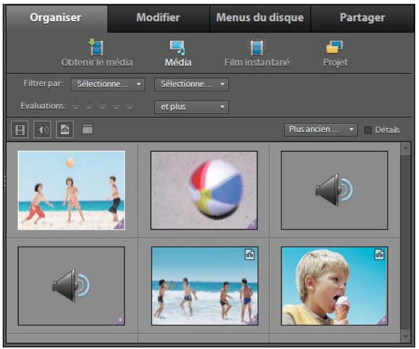Image resolution: width=419 pixels, height=349 pixels.
Task: Set rating to five stars
Action: coord(130,107)
